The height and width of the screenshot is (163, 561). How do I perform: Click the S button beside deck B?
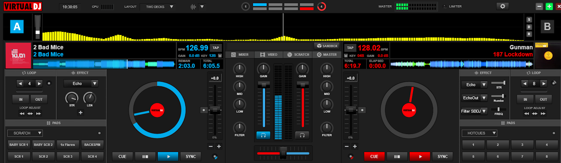(529, 20)
